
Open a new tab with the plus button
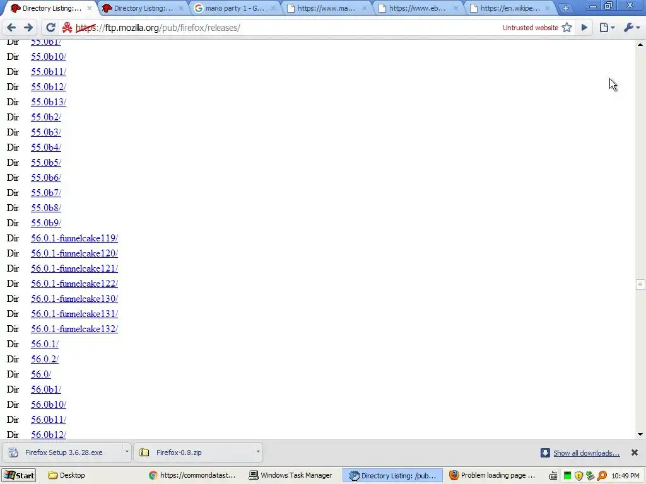click(566, 8)
